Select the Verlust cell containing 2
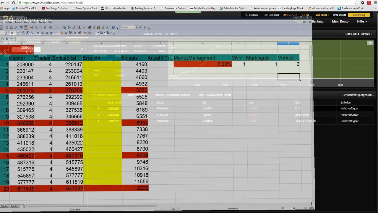Image resolution: width=378 pixels, height=213 pixels. (x=288, y=64)
